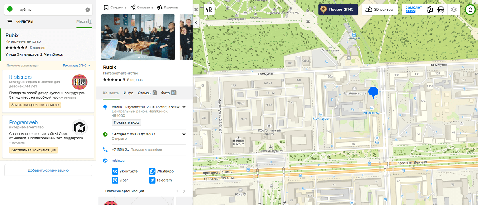Open the map layers icon
Viewport: 478px width, 205px height.
453,10
